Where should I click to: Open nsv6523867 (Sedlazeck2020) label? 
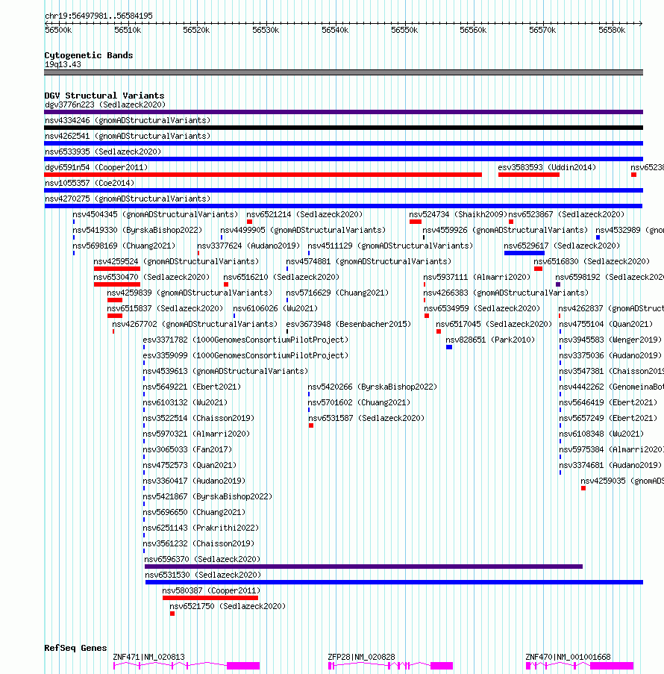click(566, 214)
